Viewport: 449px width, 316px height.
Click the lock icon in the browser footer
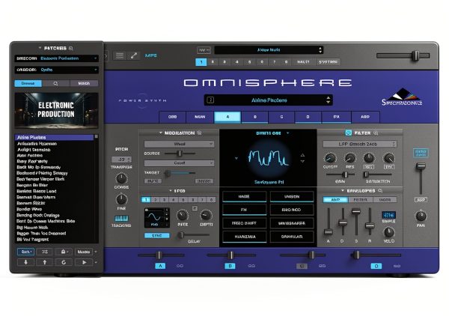click(64, 252)
